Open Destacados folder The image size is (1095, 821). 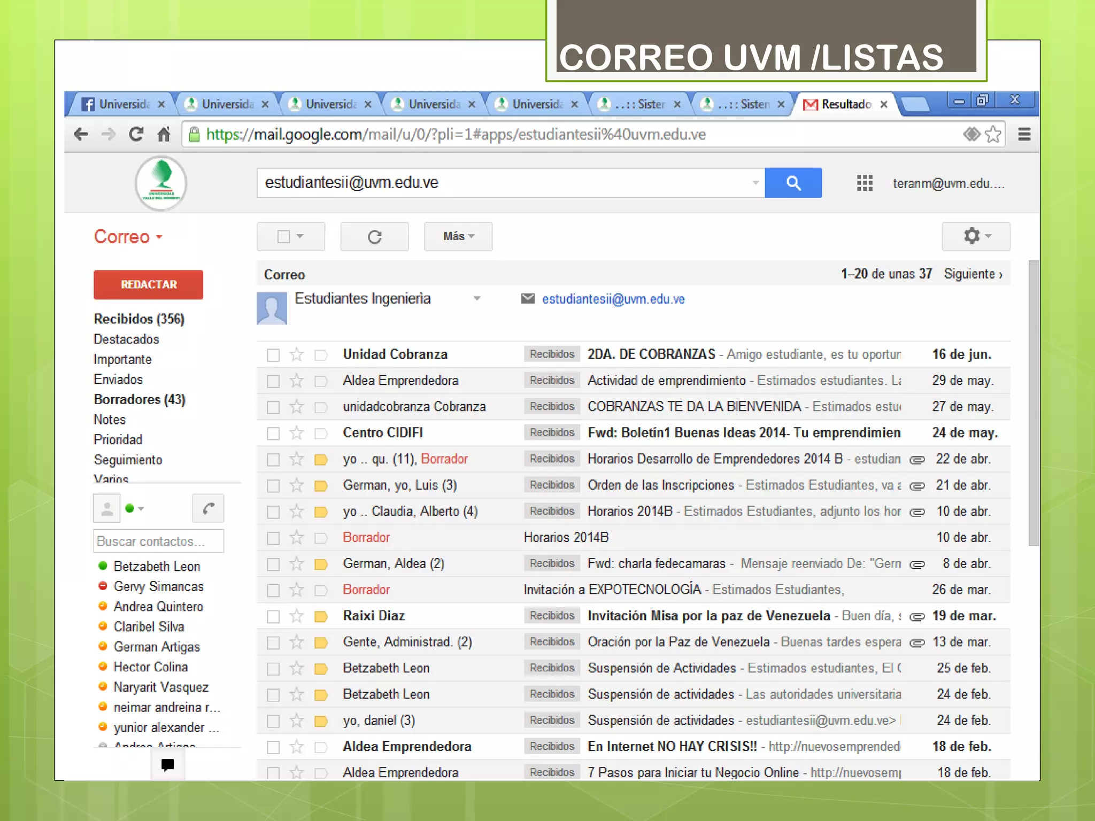(126, 339)
